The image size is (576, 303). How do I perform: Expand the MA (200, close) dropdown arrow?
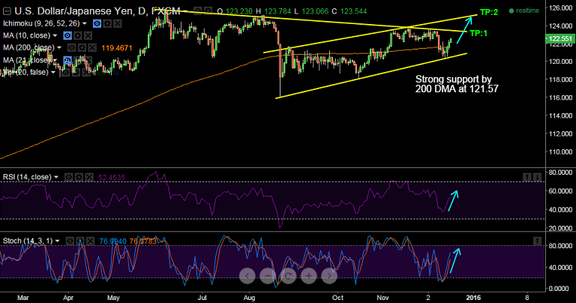(59, 48)
